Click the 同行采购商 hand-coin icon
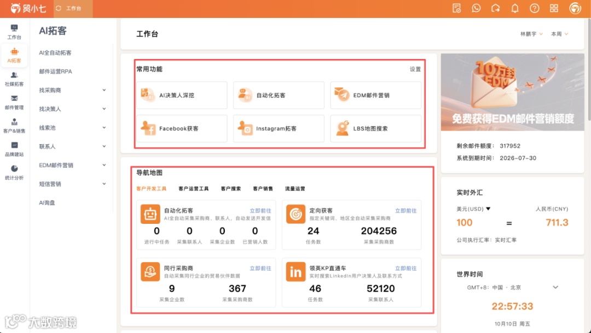This screenshot has height=333, width=591. click(x=150, y=272)
